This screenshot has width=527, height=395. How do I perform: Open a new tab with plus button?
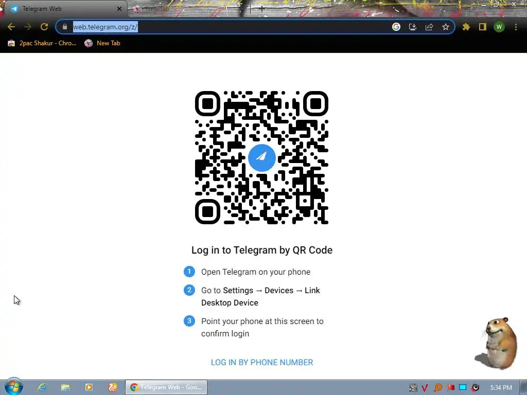(x=262, y=9)
